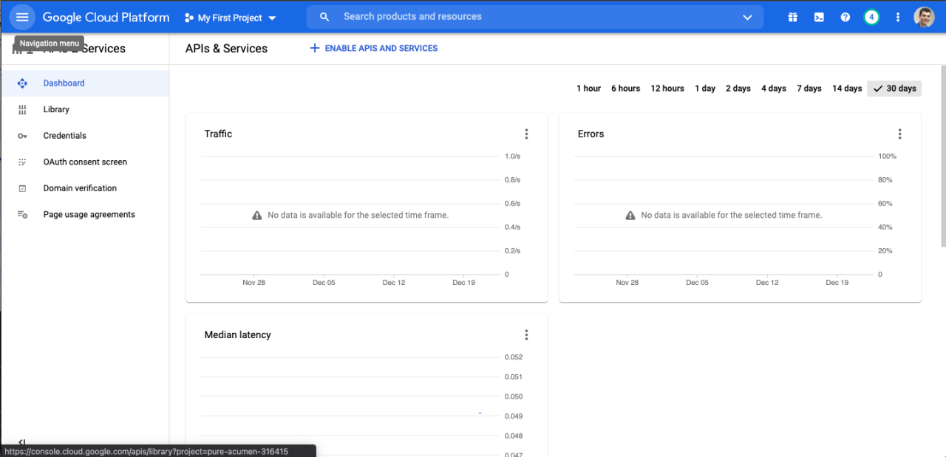Screen dimensions: 946x457
Task: Click the Library sidebar icon
Action: (22, 109)
